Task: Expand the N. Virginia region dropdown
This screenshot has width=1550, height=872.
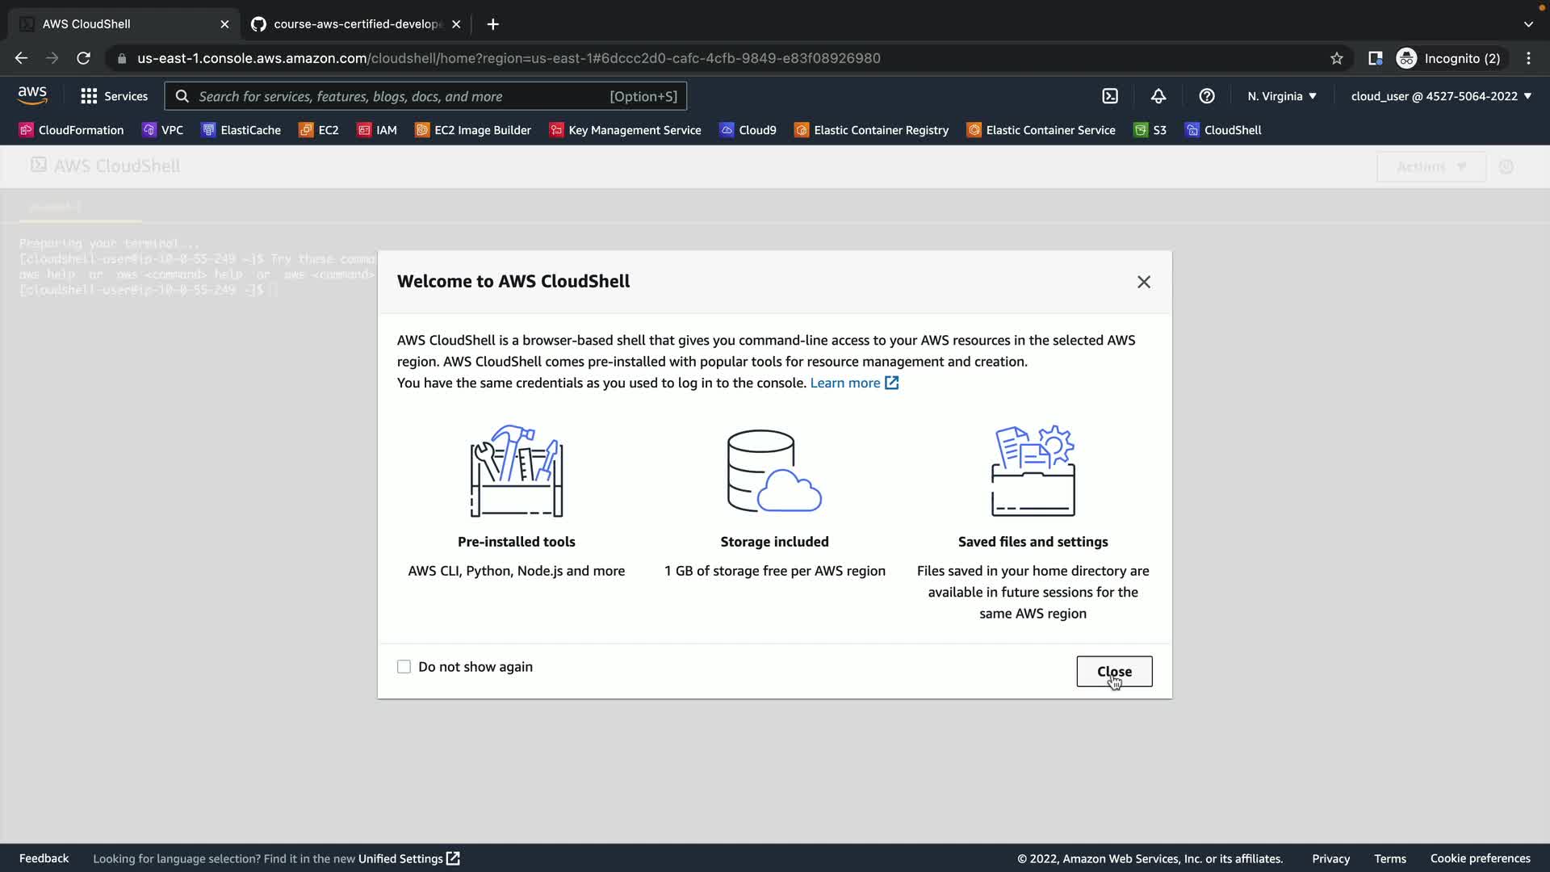Action: point(1282,96)
